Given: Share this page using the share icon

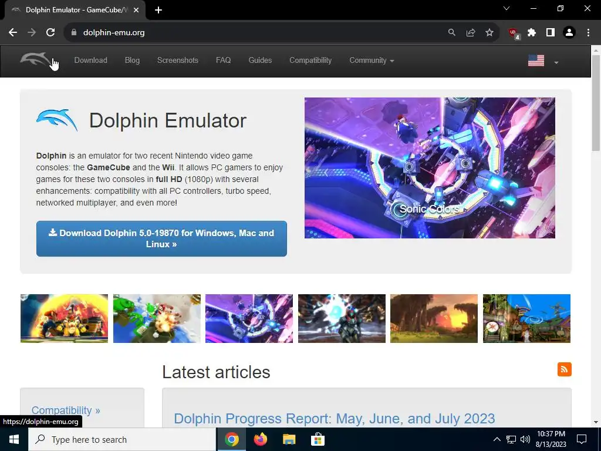Looking at the screenshot, I should coord(470,33).
